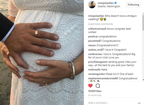Click the 20 hours ago timestamp
Image resolution: width=144 pixels, height=105 pixels.
point(95,95)
